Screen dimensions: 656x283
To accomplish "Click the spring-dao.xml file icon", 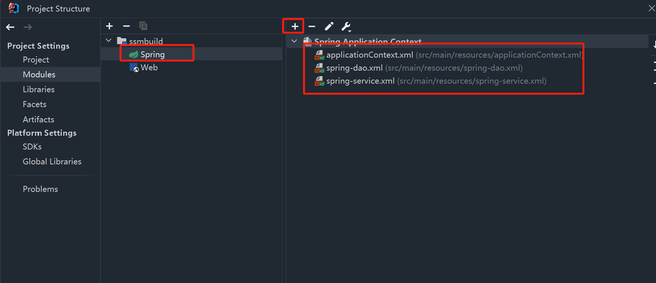I will 320,68.
